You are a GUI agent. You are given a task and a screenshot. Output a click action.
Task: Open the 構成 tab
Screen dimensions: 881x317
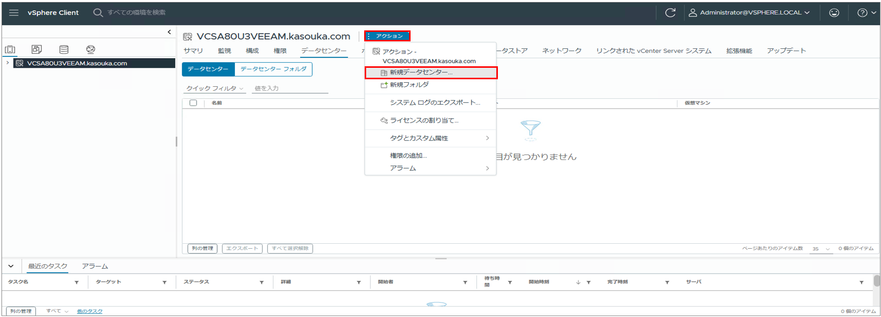pyautogui.click(x=252, y=51)
